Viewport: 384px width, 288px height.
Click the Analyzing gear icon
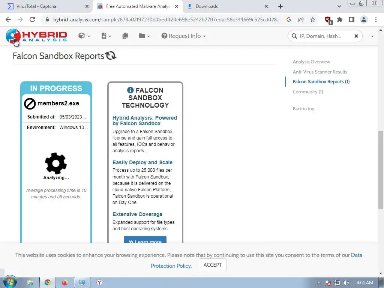pos(56,163)
